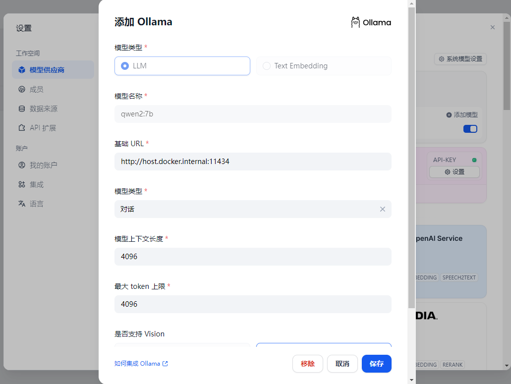Click the Ollama logo icon in header
511x384 pixels.
[355, 22]
